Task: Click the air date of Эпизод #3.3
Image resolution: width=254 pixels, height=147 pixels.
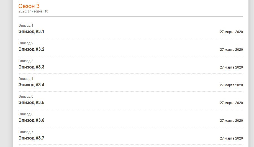Action: (x=231, y=67)
